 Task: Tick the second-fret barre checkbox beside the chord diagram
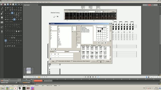click(107, 31)
